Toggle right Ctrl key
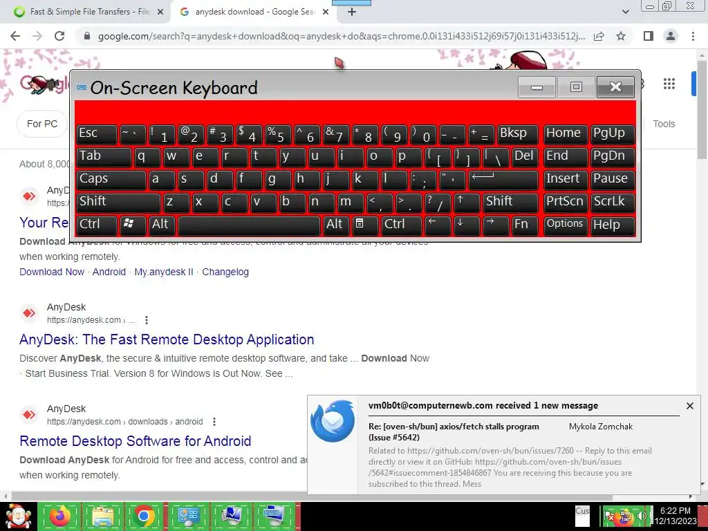Image resolution: width=708 pixels, height=531 pixels. coord(401,225)
